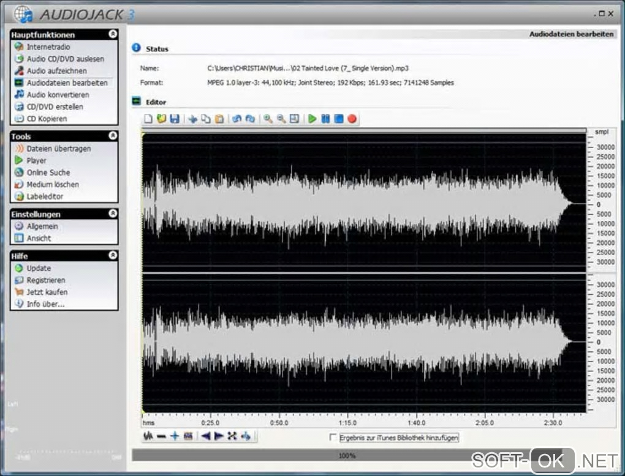Click the save file icon in editor toolbar
The width and height of the screenshot is (625, 476).
tap(175, 119)
